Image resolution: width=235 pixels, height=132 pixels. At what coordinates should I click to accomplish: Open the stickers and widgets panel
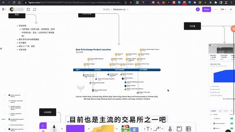tap(130, 128)
